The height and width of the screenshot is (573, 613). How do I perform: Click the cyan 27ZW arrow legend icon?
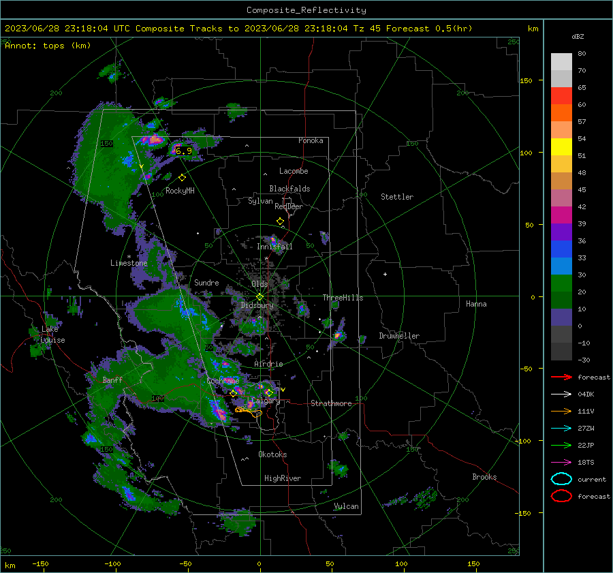561,429
